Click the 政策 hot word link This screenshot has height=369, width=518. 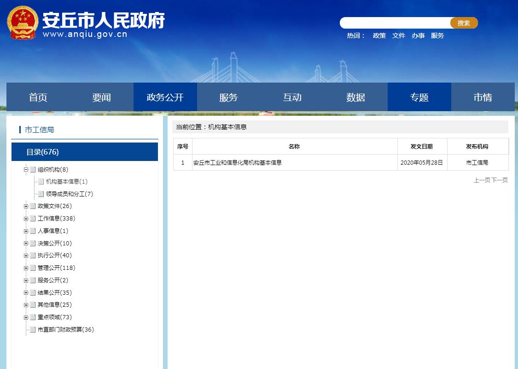(x=379, y=36)
